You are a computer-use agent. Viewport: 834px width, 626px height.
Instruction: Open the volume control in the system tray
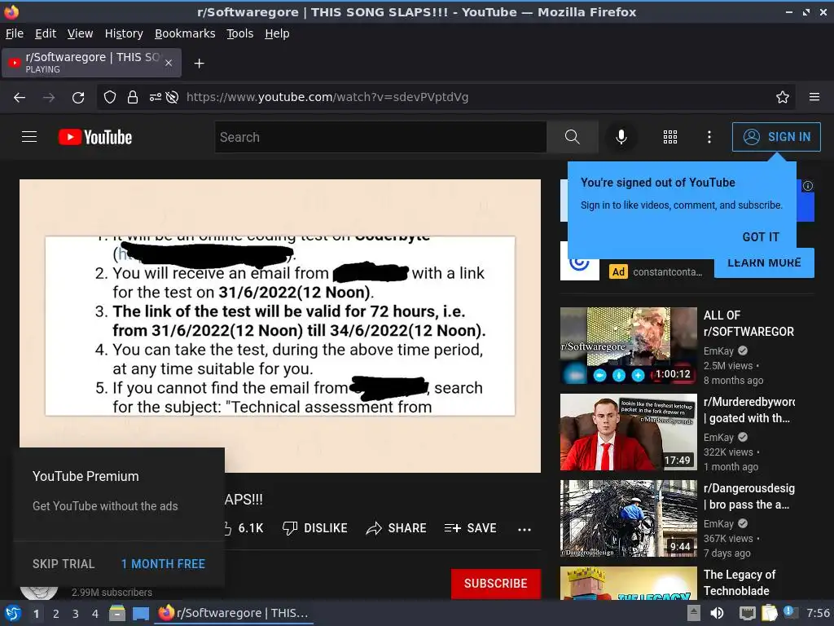pyautogui.click(x=717, y=613)
